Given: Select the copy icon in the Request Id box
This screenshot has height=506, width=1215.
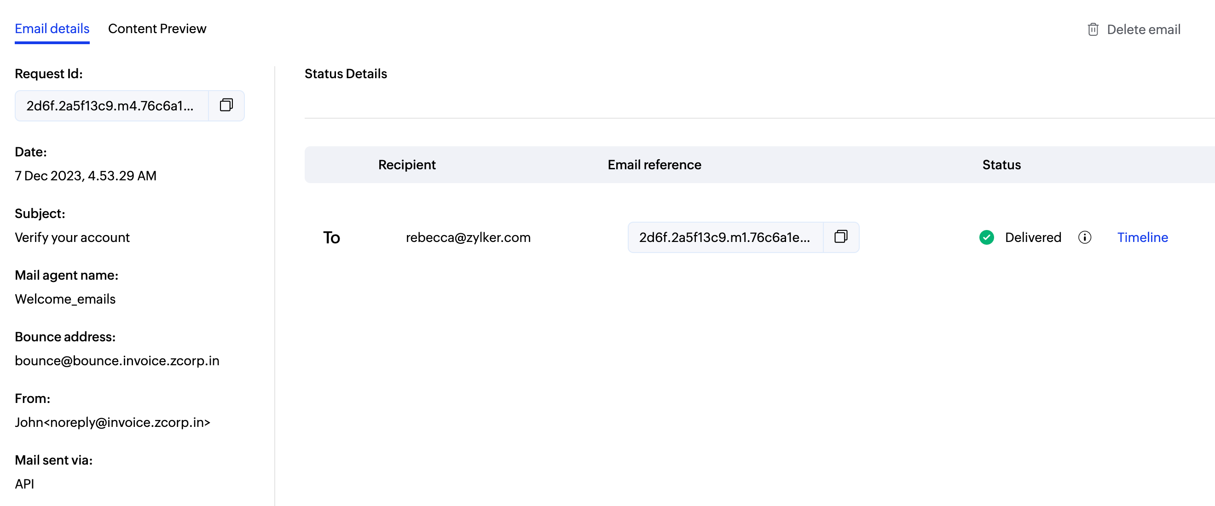Looking at the screenshot, I should tap(226, 105).
